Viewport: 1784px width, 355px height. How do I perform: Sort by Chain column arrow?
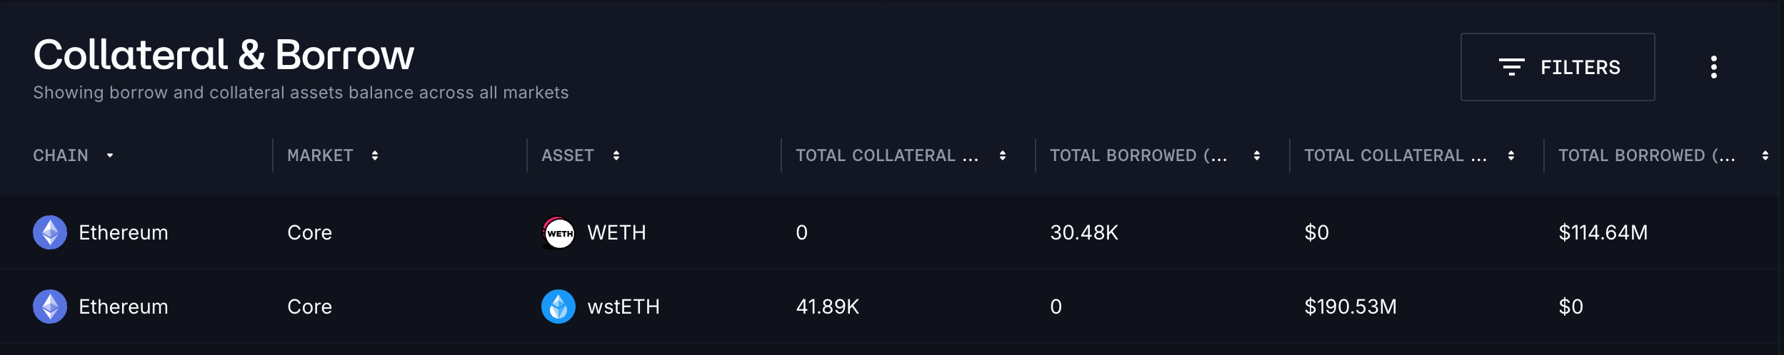110,155
